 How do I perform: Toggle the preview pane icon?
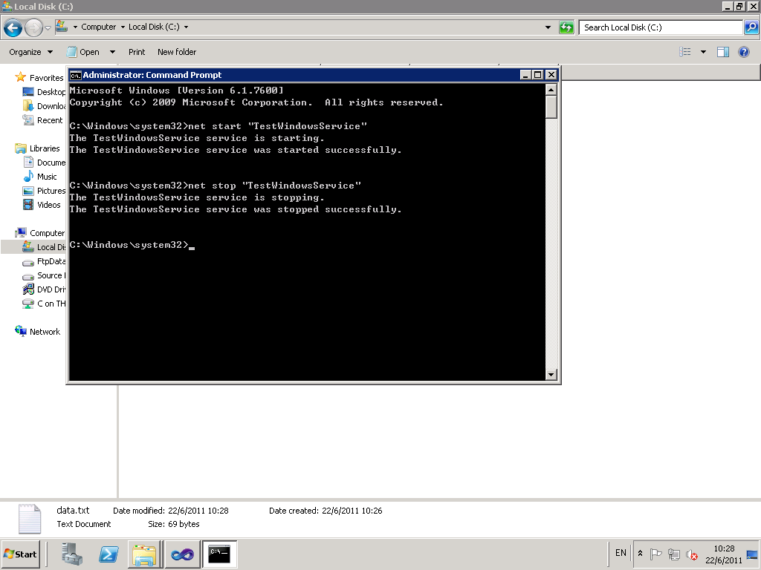[x=722, y=52]
